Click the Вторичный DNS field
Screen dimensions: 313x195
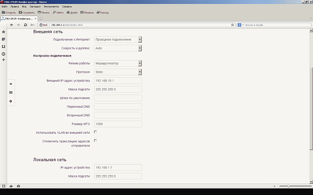[118, 115]
